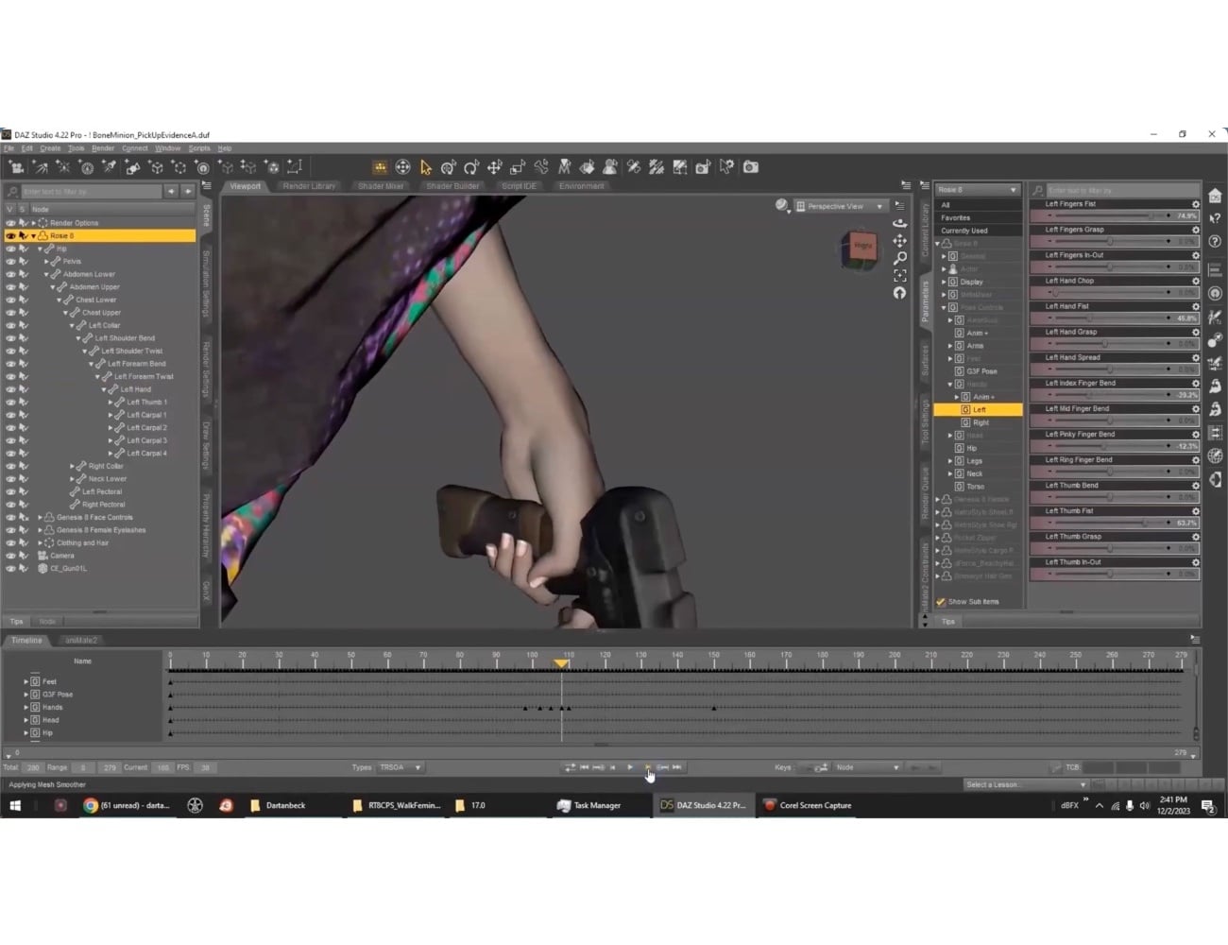Image resolution: width=1228 pixels, height=945 pixels.
Task: Click the gear icon on Left Fingers Fist parameter
Action: pos(1196,203)
